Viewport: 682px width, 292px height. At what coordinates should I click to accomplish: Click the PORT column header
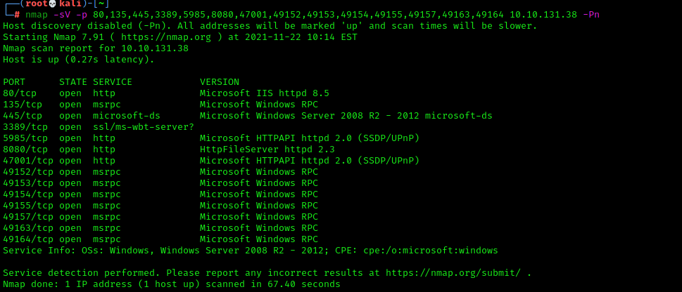tap(14, 82)
